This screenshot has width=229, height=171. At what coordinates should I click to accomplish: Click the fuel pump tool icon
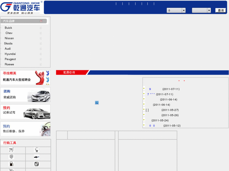[x=12, y=164]
